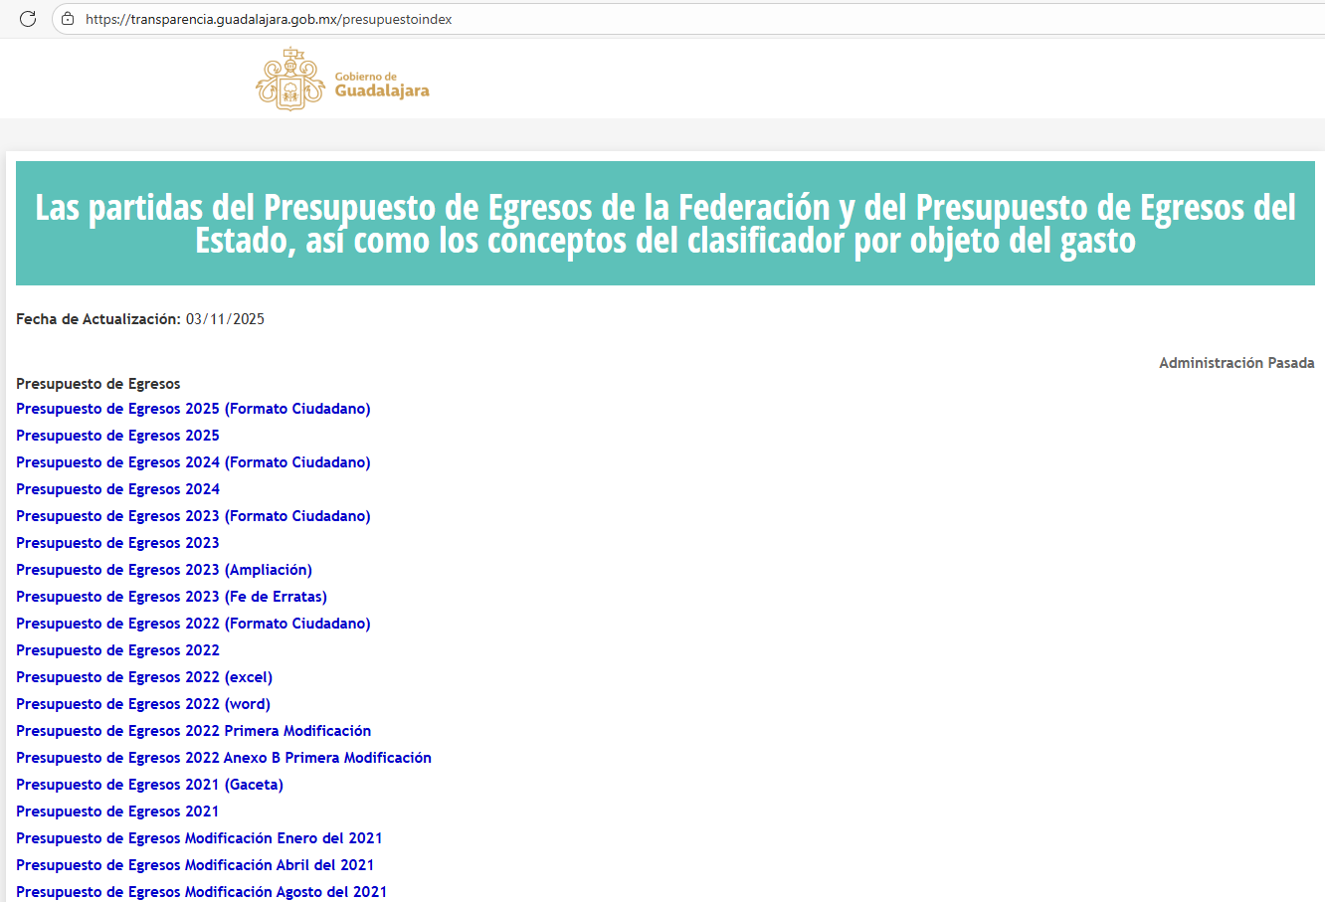Click the browser reload icon

click(28, 19)
